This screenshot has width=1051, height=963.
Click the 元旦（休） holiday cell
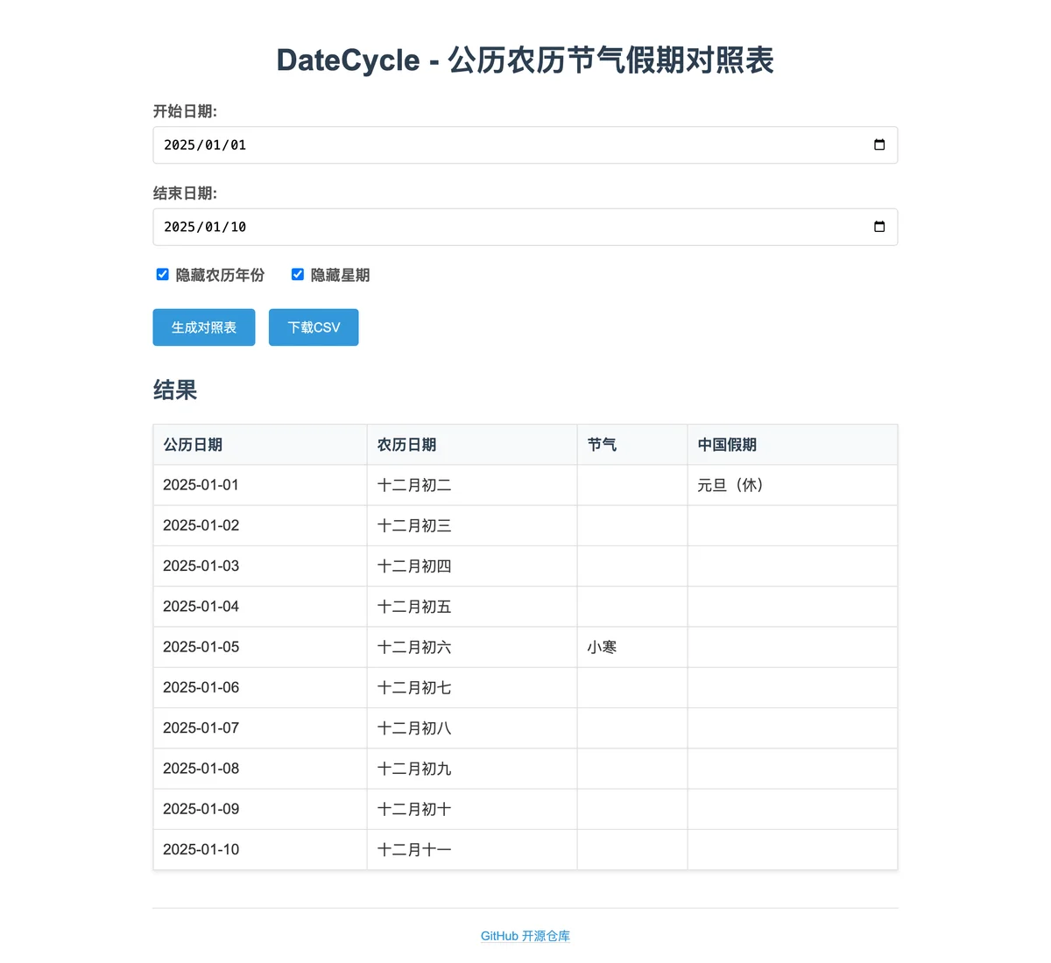(793, 485)
